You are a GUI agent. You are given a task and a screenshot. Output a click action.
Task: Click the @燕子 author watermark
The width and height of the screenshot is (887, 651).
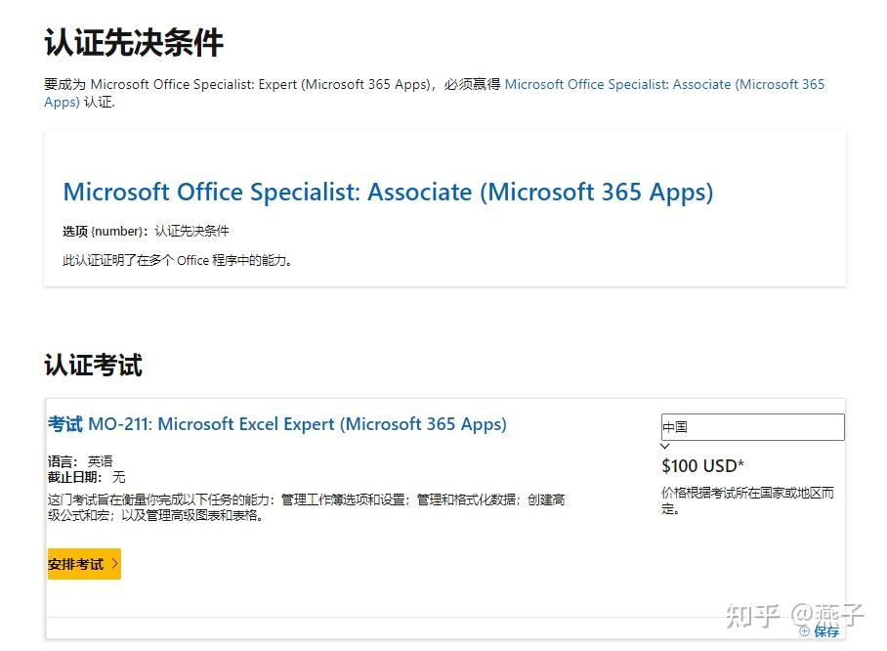pos(828,615)
